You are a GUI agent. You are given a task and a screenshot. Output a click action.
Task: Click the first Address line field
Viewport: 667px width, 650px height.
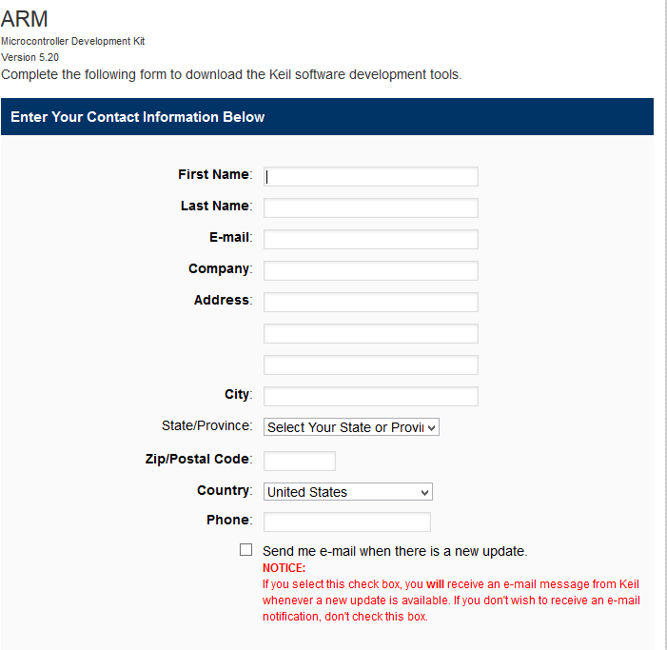pyautogui.click(x=370, y=303)
